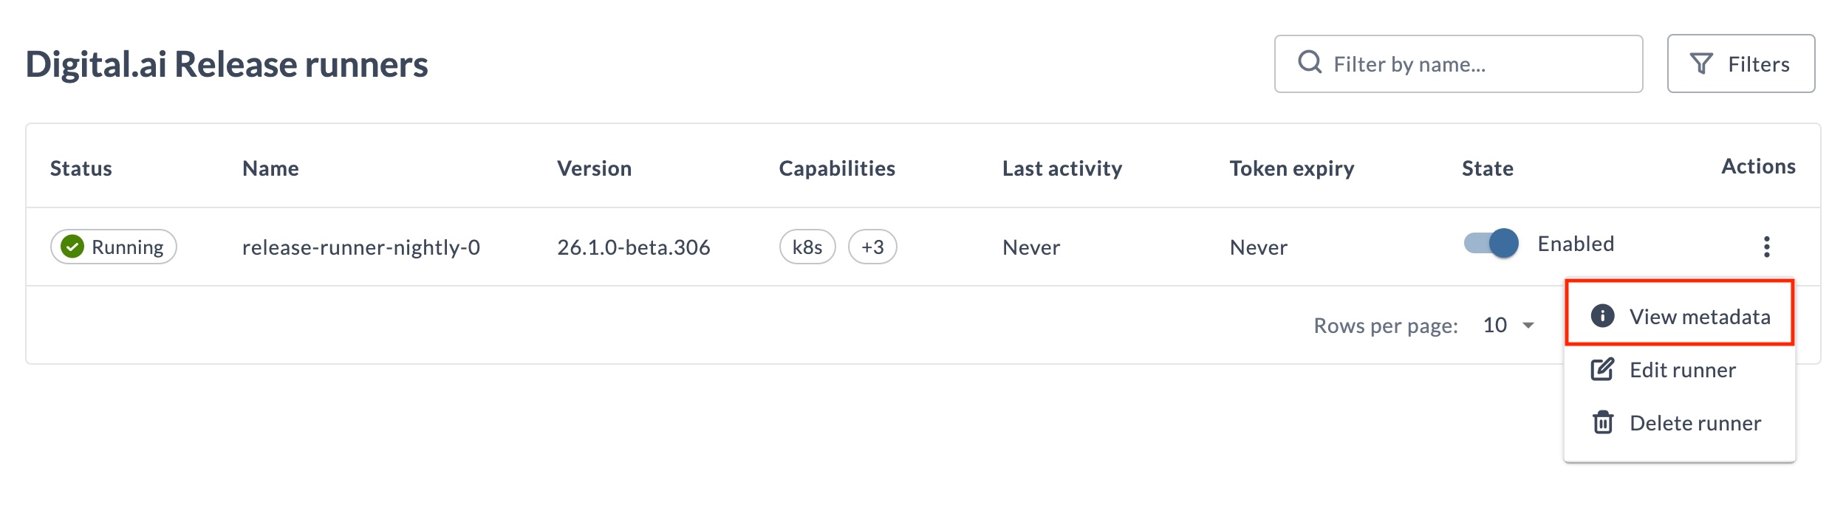
Task: Click the k8s capability chip
Action: coord(807,247)
